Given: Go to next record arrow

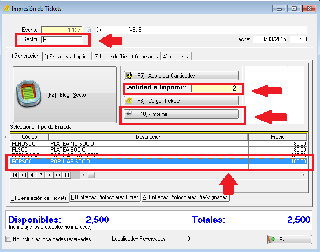Looking at the screenshot, I should (50, 175).
